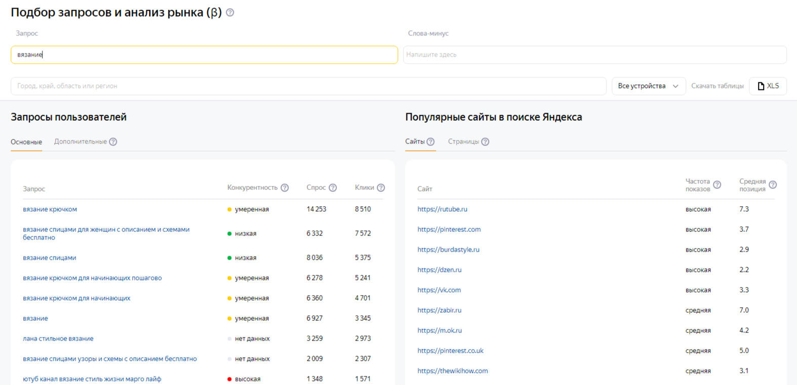
Task: Click the Запрос column header
Action: pyautogui.click(x=34, y=189)
